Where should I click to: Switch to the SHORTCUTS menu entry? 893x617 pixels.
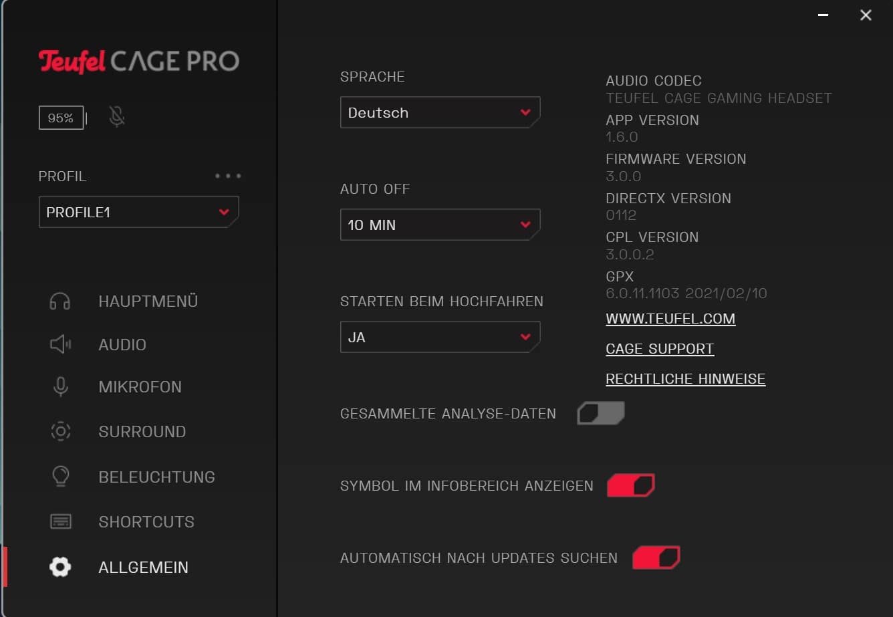point(146,522)
